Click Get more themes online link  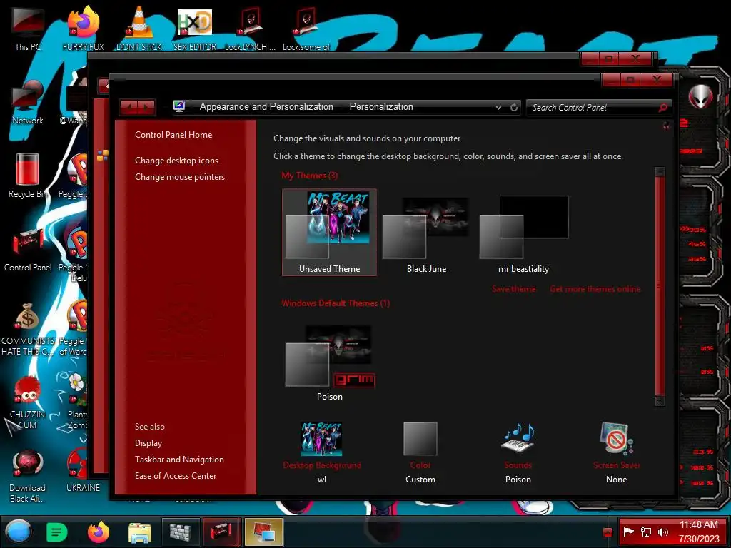tap(595, 289)
